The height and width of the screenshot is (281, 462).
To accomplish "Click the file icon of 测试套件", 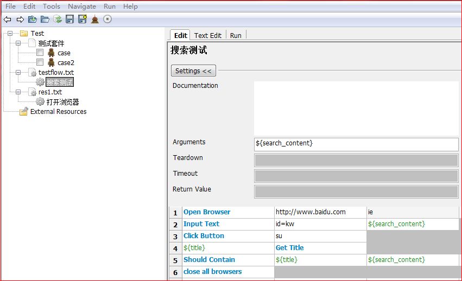I will click(32, 43).
